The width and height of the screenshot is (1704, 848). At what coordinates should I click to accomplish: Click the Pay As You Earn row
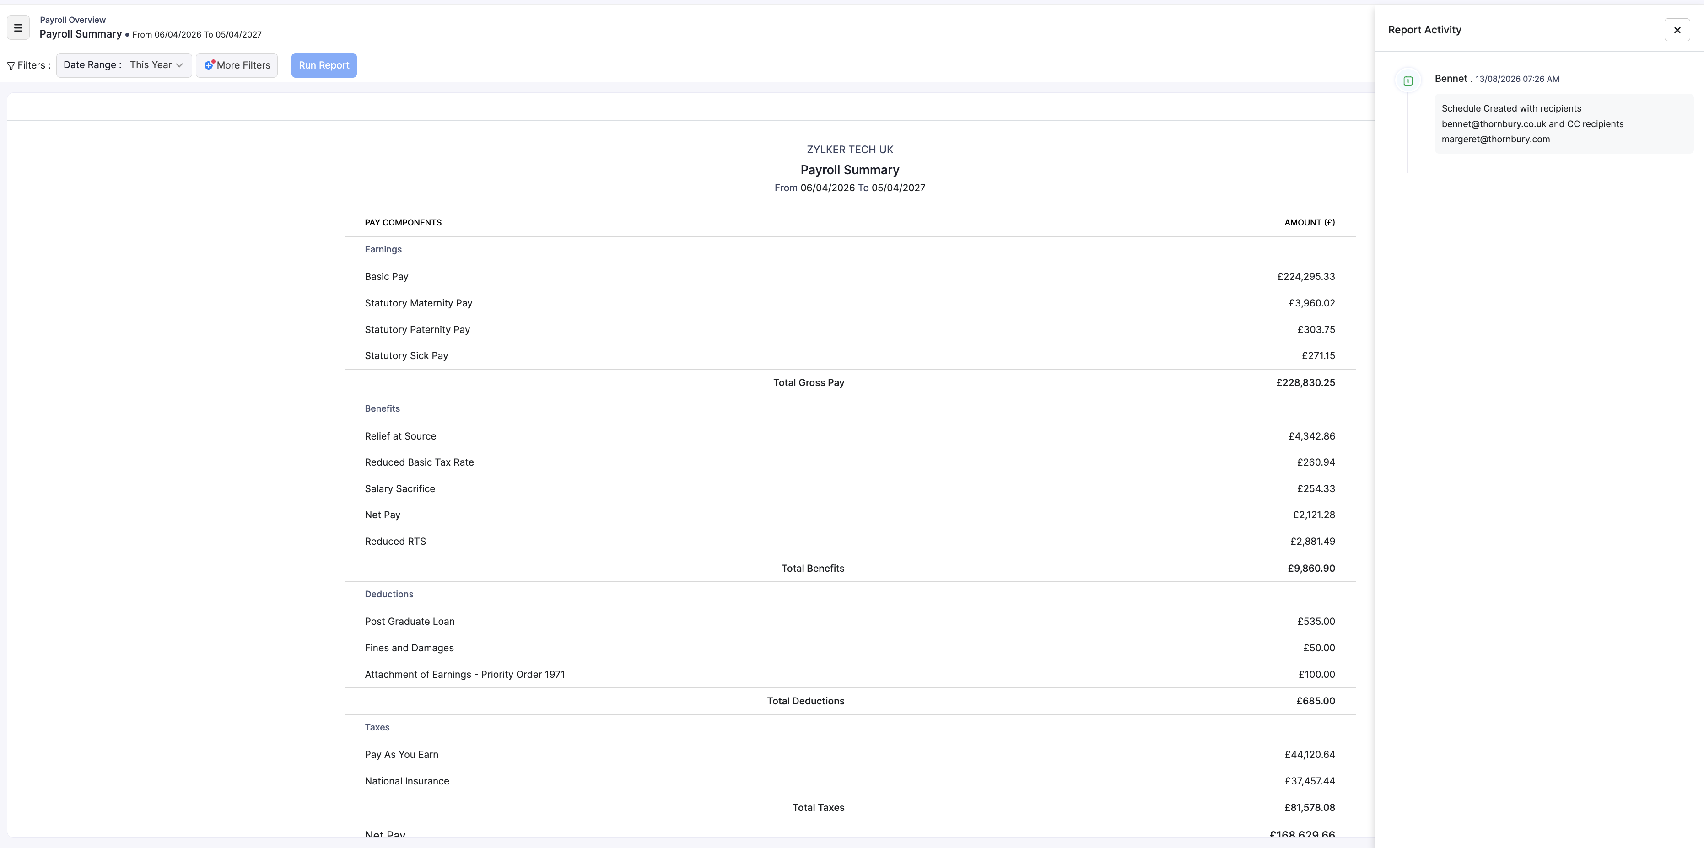point(850,754)
